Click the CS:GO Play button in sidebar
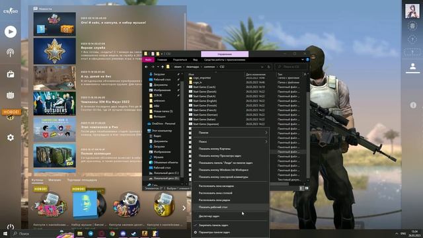 [x=11, y=32]
